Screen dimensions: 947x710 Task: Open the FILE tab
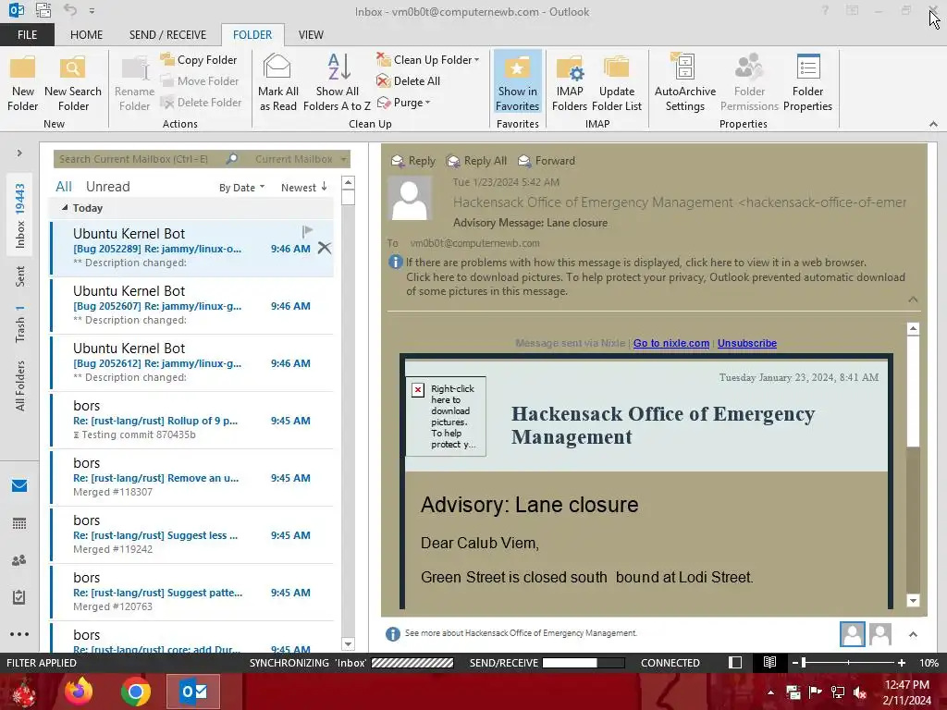(x=27, y=34)
